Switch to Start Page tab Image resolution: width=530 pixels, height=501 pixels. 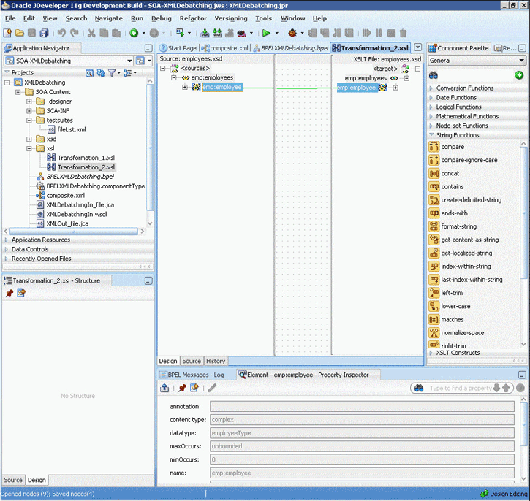[x=178, y=48]
